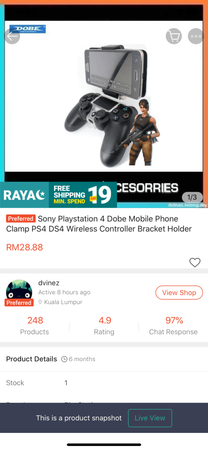
Task: Tap the 248 Products stat
Action: click(34, 326)
